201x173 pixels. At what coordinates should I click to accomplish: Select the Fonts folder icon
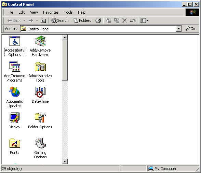[x=15, y=143]
